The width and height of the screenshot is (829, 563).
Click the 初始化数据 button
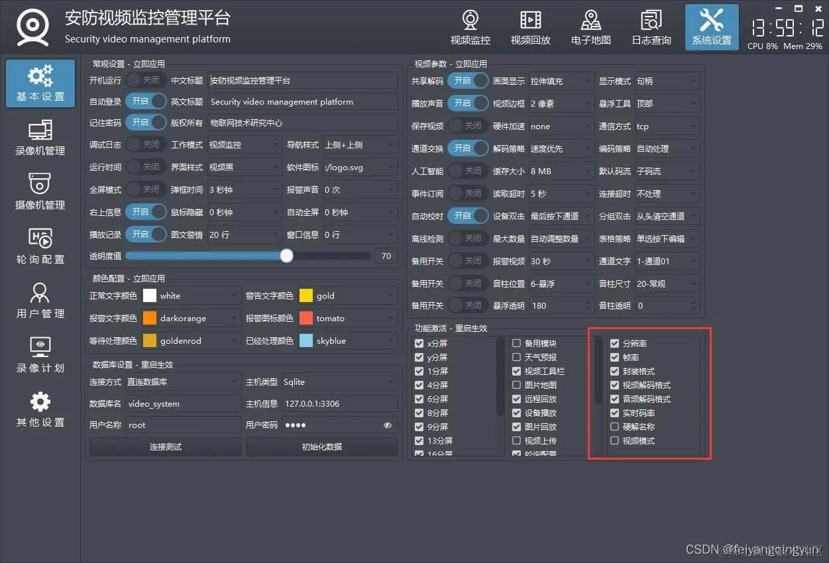tap(321, 446)
